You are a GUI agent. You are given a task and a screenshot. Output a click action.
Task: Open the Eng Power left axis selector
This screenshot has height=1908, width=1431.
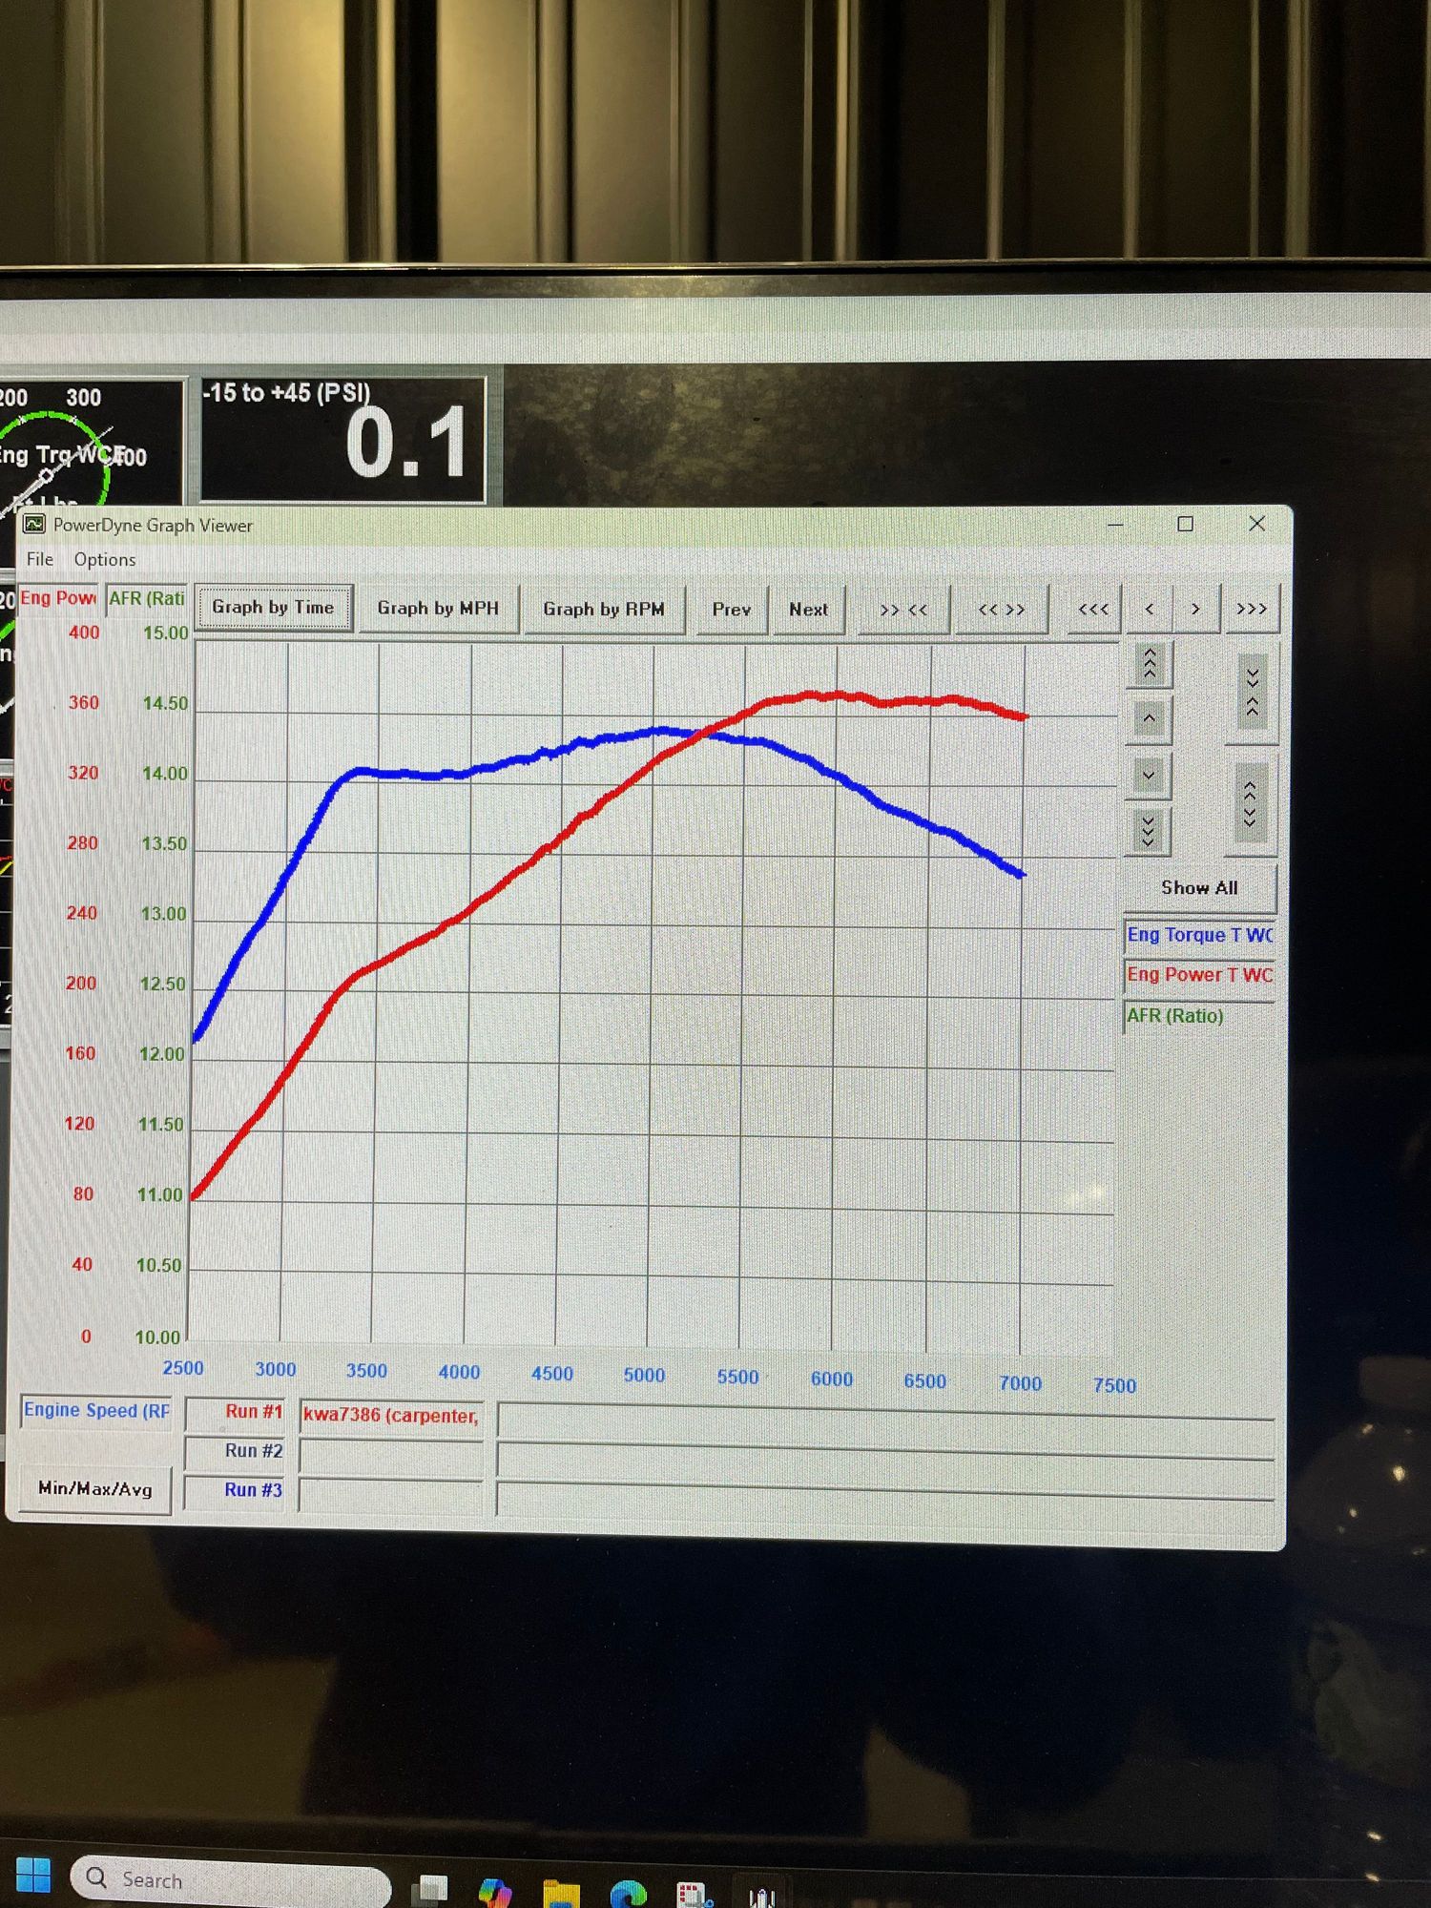pos(58,598)
